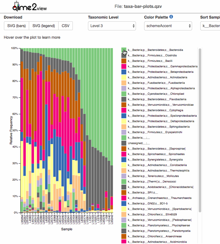
Task: Click the green Bacteroidia legend swatch
Action: pyautogui.click(x=124, y=50)
